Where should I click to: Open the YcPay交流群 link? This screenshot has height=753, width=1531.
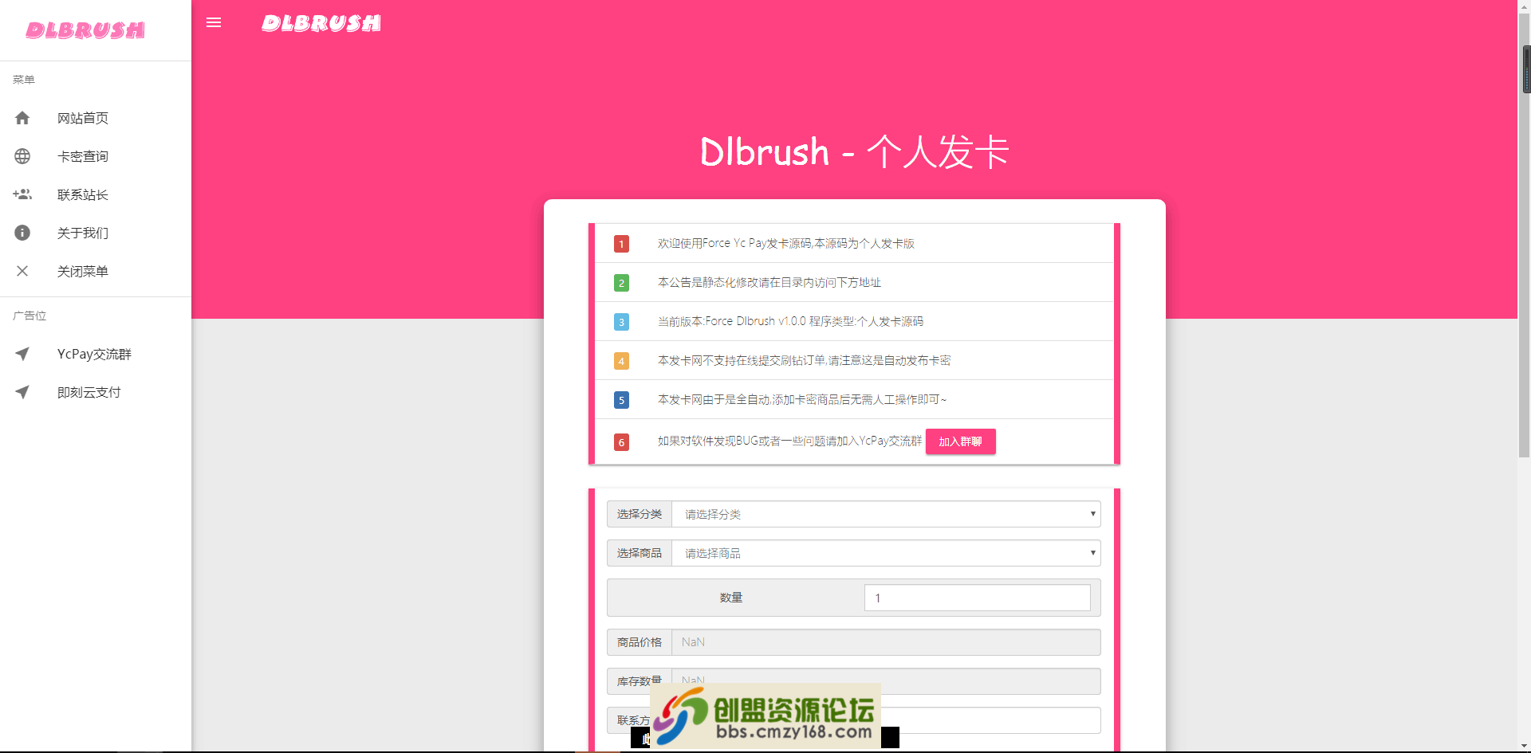click(x=96, y=354)
